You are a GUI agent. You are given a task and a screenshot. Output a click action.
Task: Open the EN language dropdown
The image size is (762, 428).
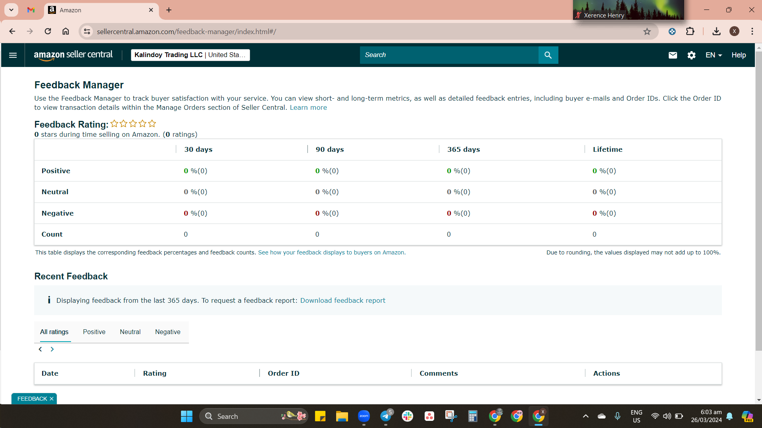[714, 55]
